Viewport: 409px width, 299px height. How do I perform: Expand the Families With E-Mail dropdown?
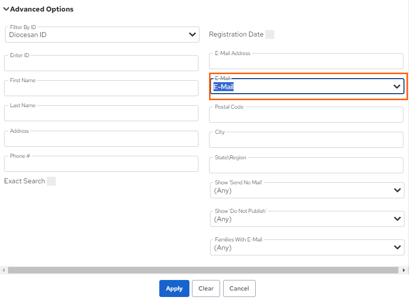307,247
